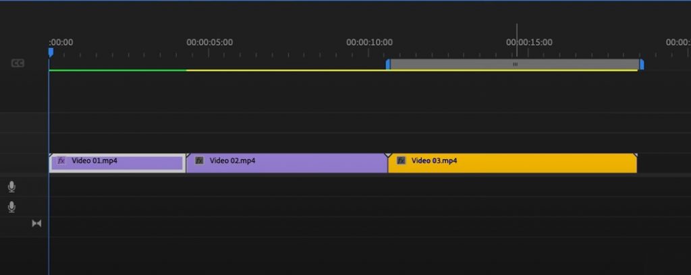The image size is (691, 275).
Task: Click the edit point between Video 01 and Video 02
Action: pos(186,162)
